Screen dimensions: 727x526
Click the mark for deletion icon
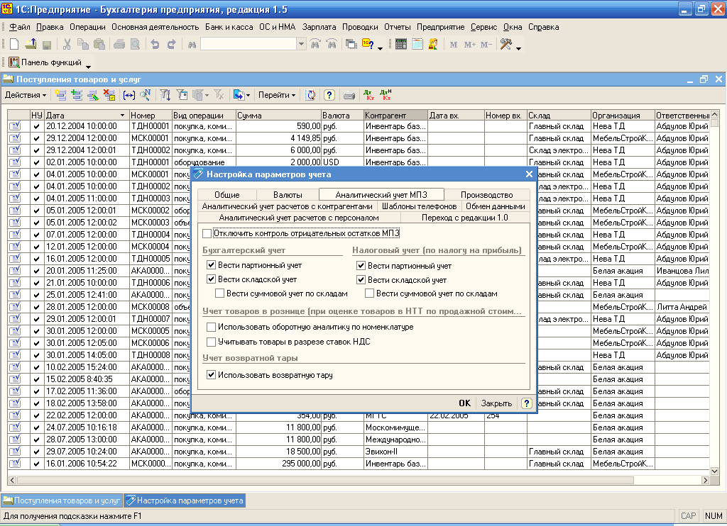[109, 95]
